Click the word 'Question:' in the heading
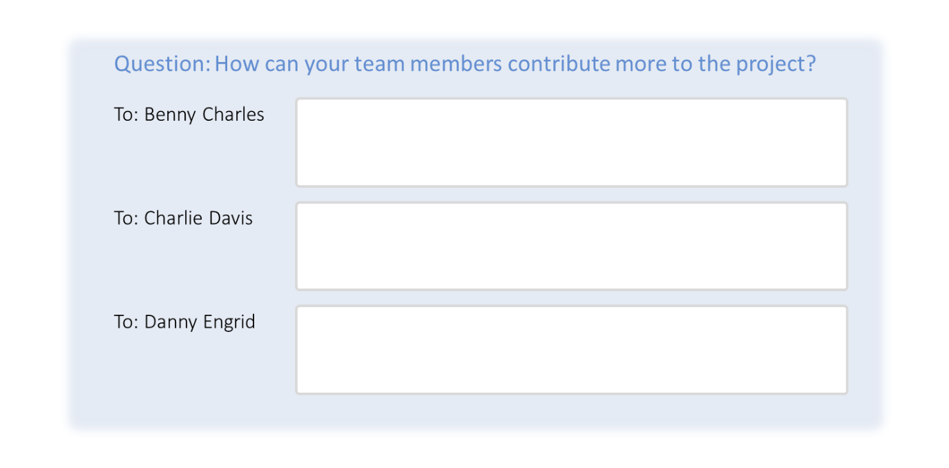 point(162,64)
